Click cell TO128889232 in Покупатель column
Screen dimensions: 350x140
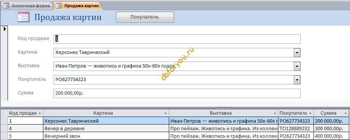click(296, 129)
